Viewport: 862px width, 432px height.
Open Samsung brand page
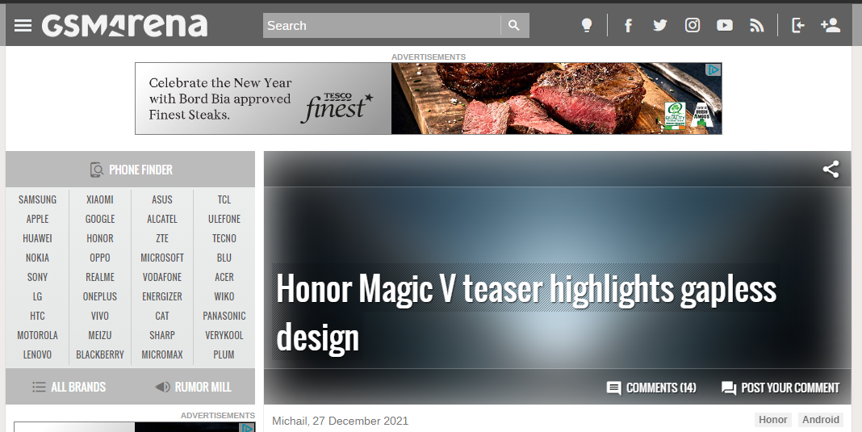[37, 199]
